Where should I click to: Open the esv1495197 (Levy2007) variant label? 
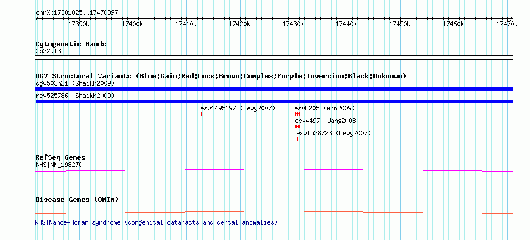[x=238, y=108]
